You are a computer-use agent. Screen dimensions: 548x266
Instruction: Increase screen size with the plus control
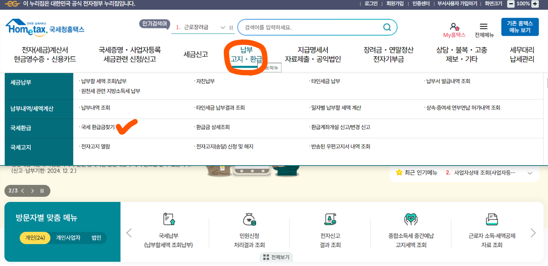535,4
